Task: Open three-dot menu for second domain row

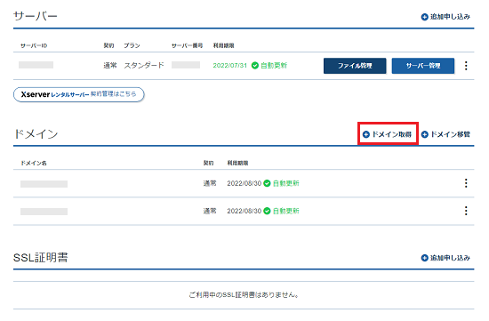Action: (466, 211)
